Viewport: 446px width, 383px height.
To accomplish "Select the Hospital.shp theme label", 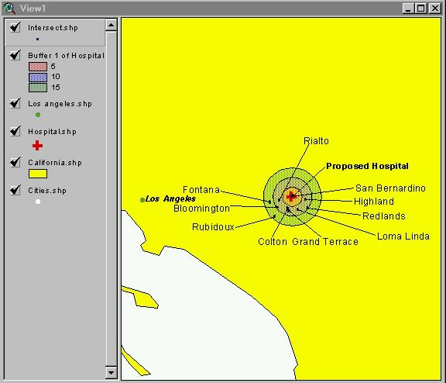I will pos(52,132).
